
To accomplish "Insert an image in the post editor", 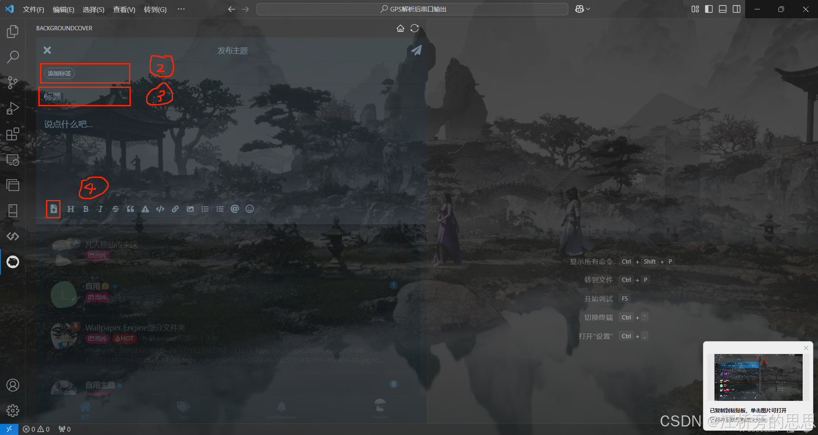I will 190,209.
